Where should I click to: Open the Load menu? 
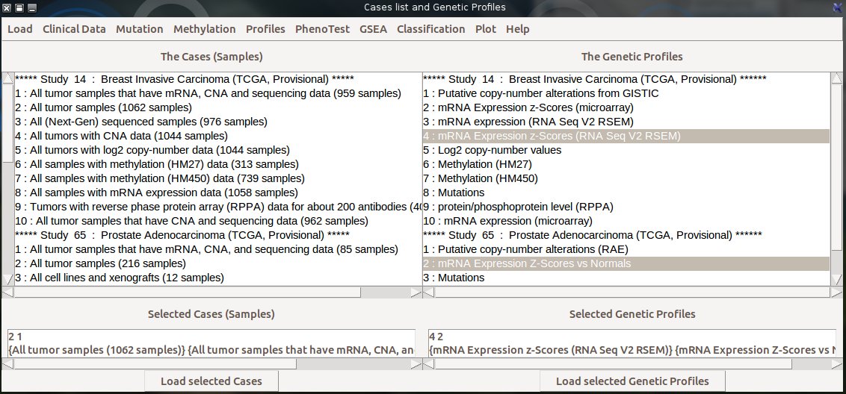coord(19,29)
